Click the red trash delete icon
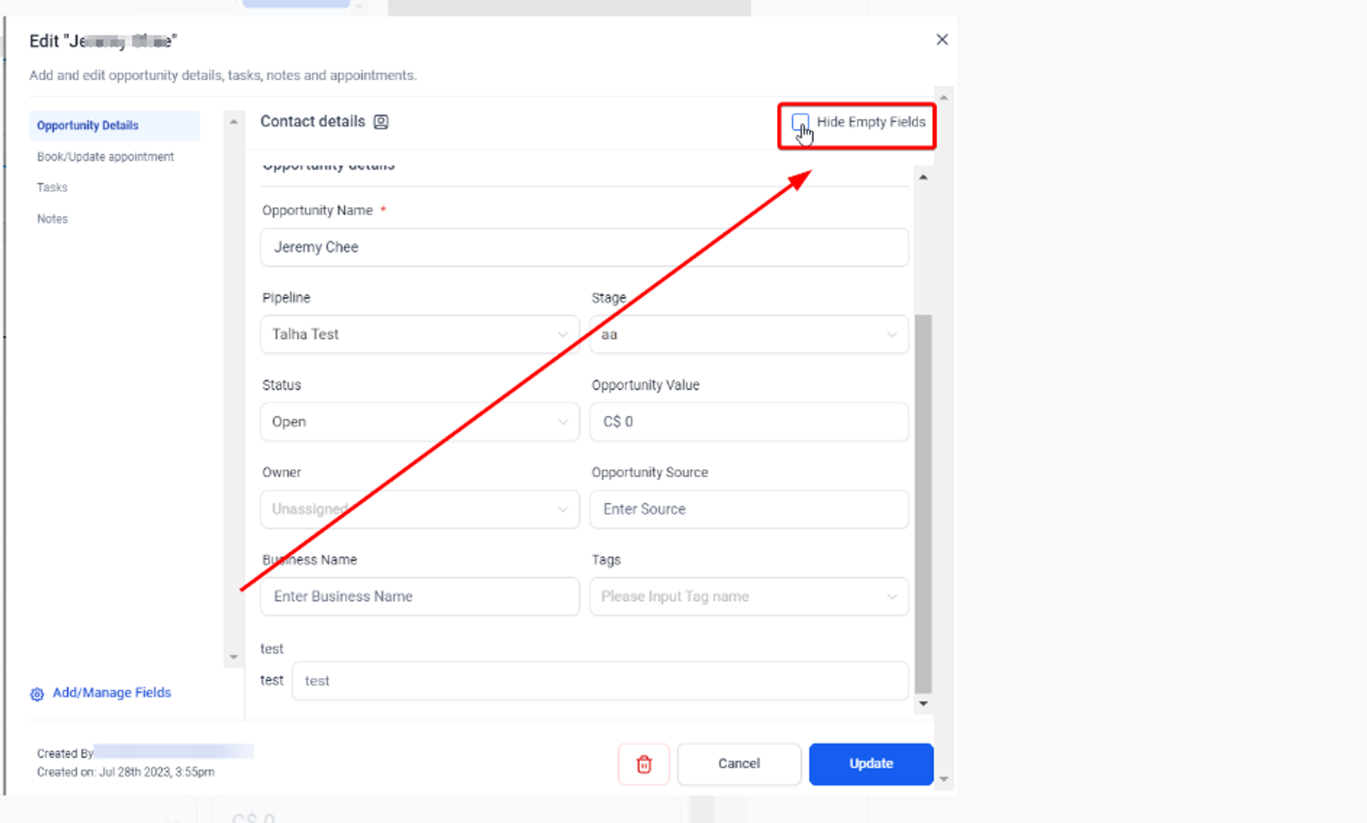The width and height of the screenshot is (1367, 823). [643, 764]
